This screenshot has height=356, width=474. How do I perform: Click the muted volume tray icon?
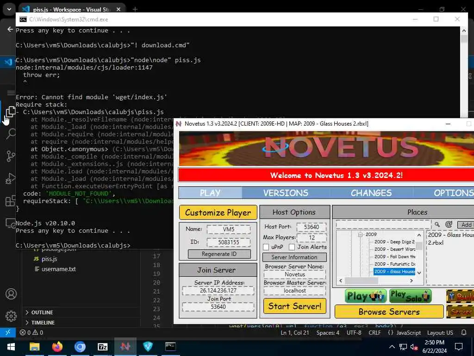[x=414, y=347]
